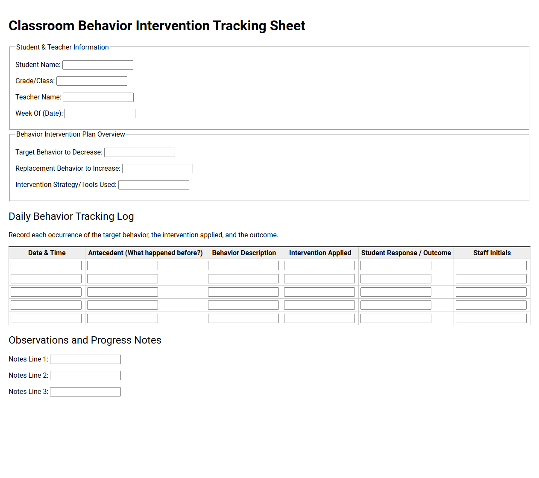Select fifth row Antecedent input
The width and height of the screenshot is (539, 478).
click(x=123, y=318)
